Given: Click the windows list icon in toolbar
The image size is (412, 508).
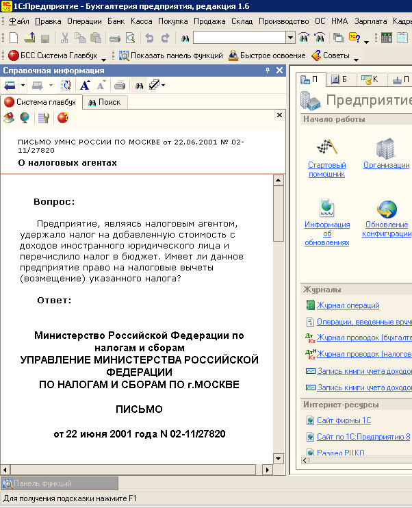Looking at the screenshot, I should click(x=339, y=38).
